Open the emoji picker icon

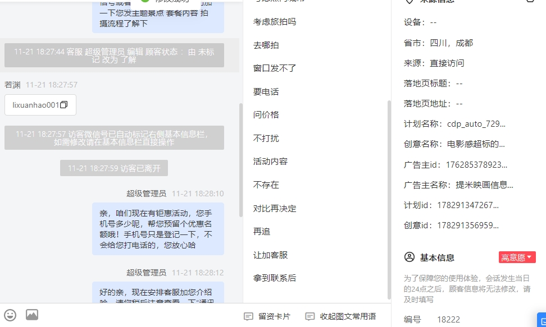10,315
